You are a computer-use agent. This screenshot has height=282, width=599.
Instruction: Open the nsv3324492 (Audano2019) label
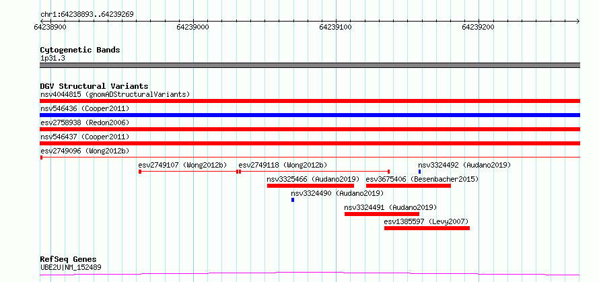(x=464, y=165)
